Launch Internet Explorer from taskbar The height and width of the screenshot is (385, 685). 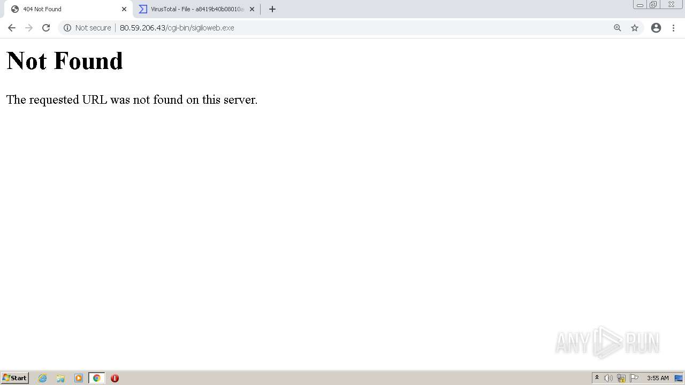click(42, 378)
